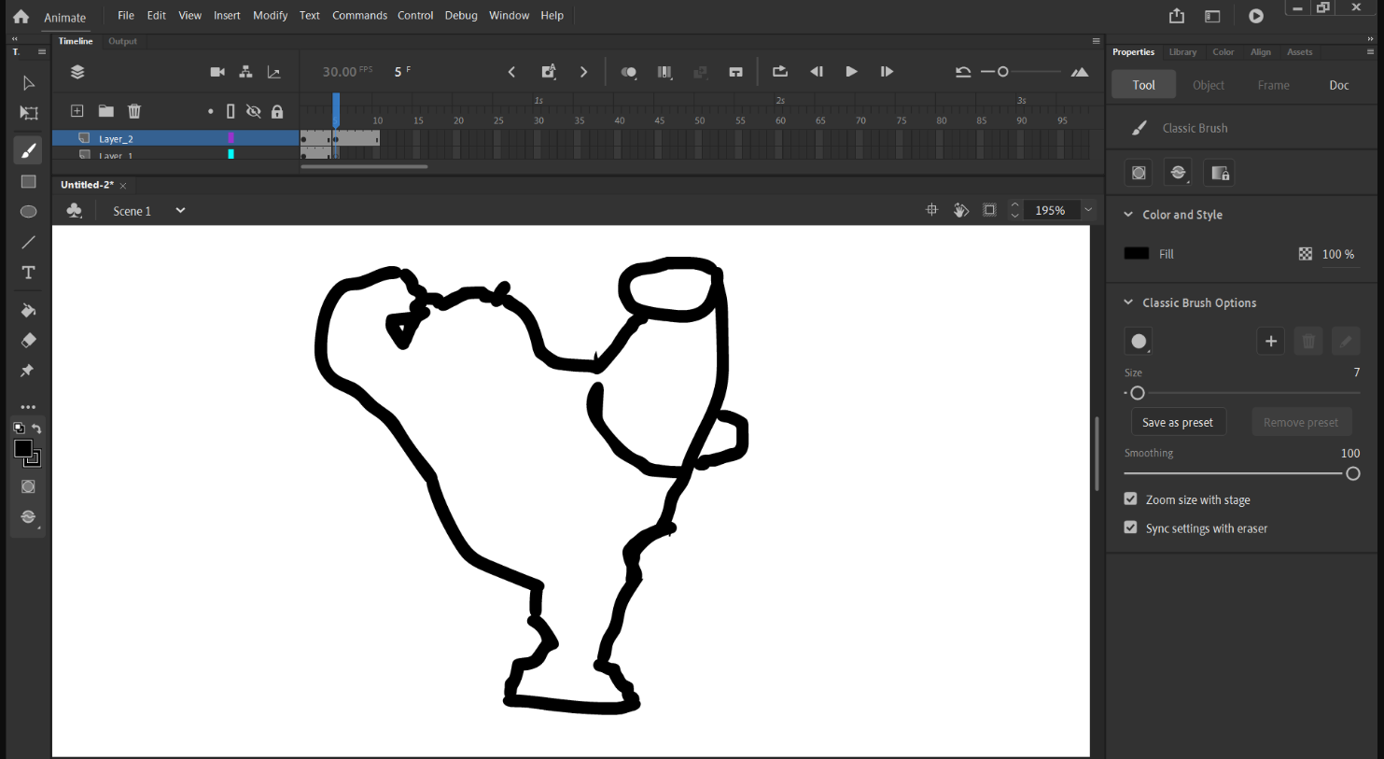Screen dimensions: 1384x759
Task: Select the Asset Warp pin tool
Action: tap(27, 371)
